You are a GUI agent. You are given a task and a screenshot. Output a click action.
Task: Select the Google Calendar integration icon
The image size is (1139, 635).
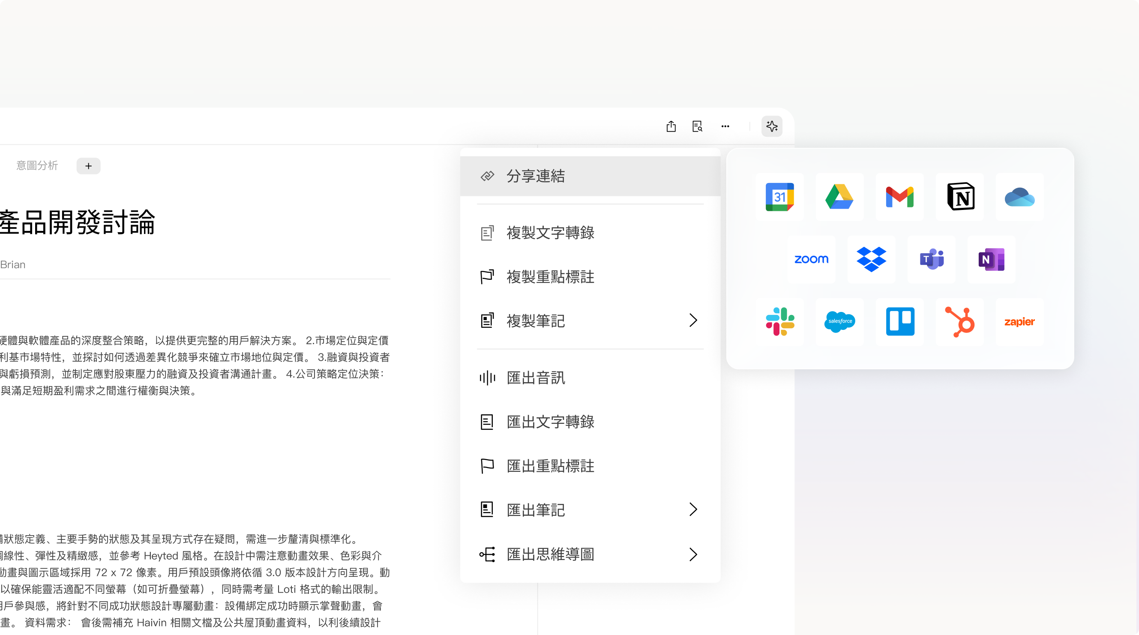click(x=779, y=197)
